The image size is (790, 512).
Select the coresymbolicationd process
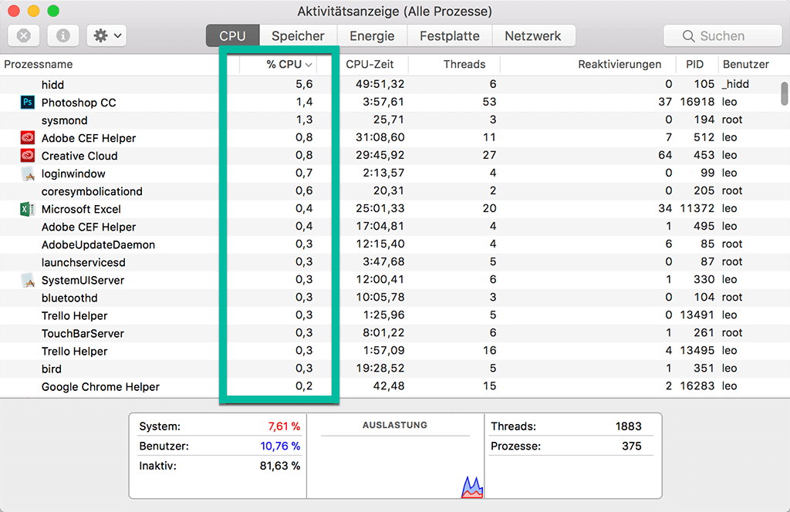tap(92, 191)
